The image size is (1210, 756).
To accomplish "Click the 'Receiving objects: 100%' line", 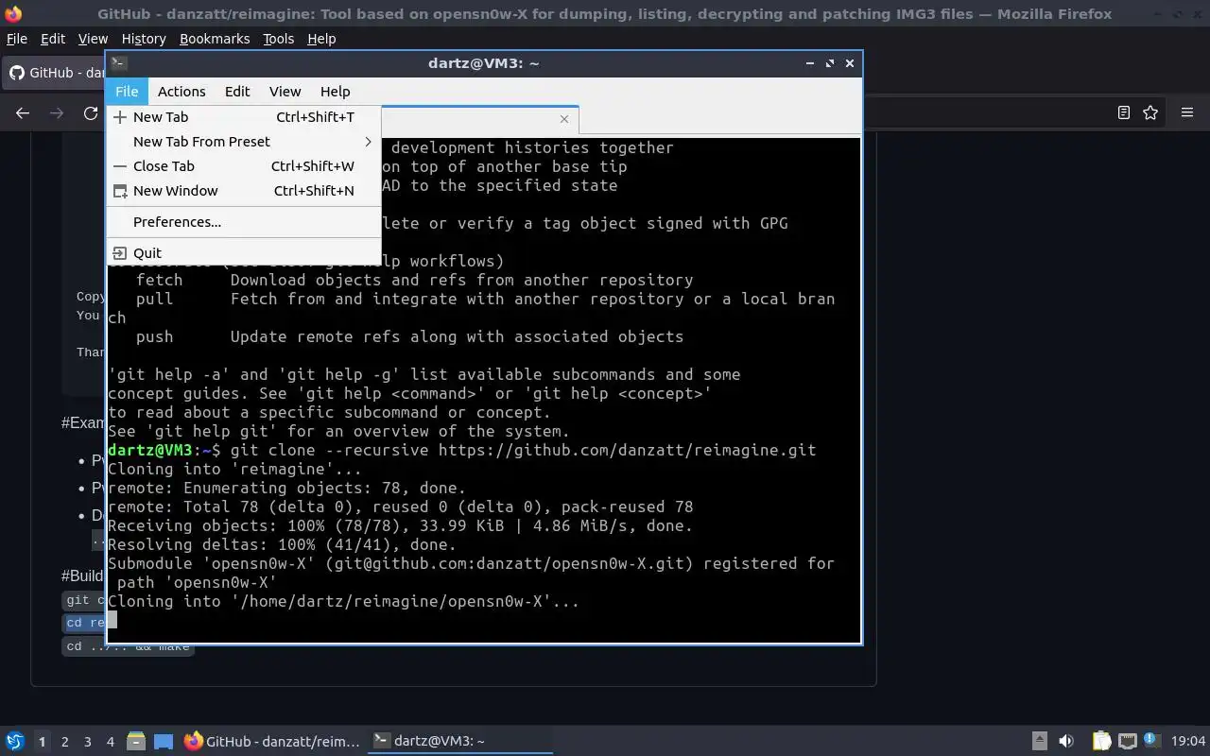I will coord(400,525).
